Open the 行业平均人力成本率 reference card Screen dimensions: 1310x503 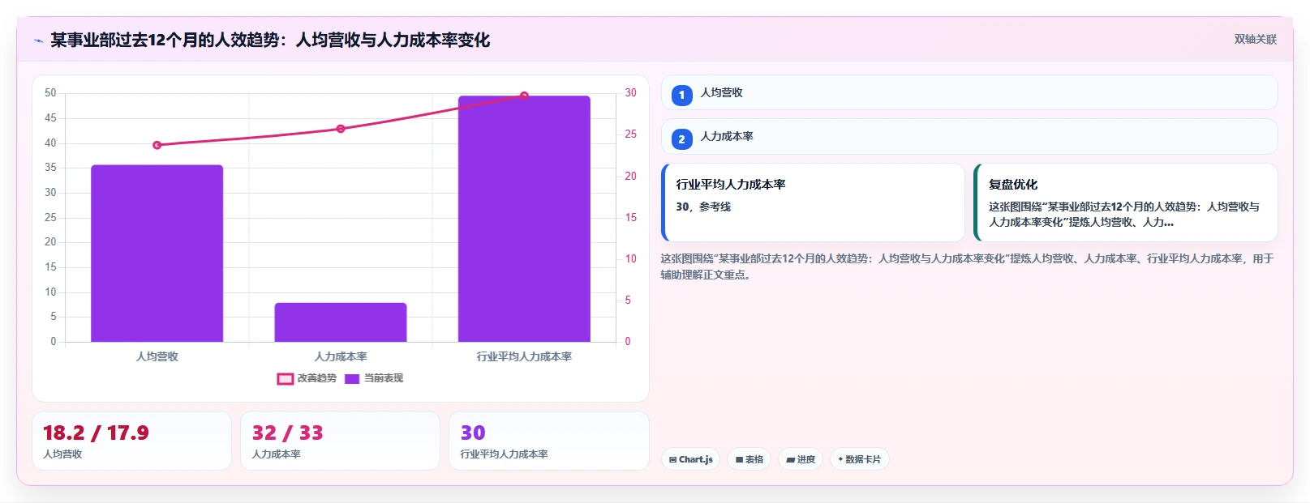click(813, 202)
